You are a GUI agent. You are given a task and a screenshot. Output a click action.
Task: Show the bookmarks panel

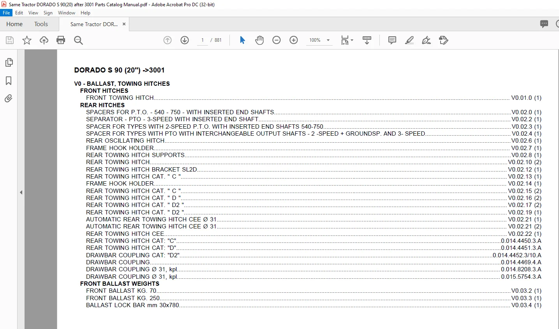pos(9,81)
